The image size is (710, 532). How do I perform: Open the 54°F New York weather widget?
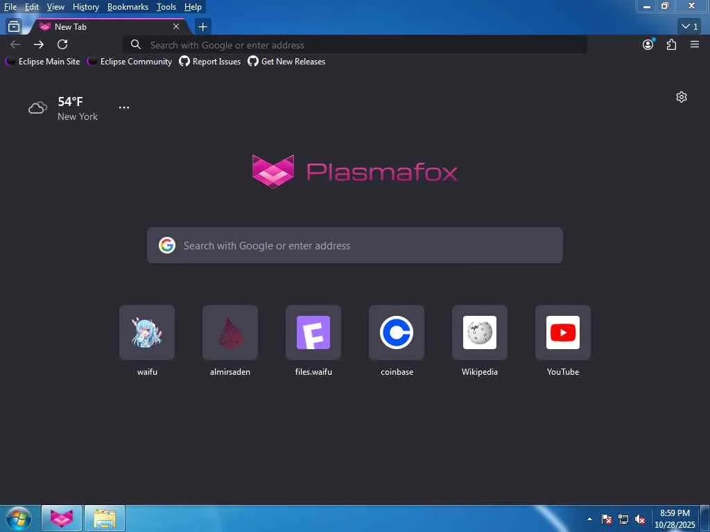(x=63, y=109)
